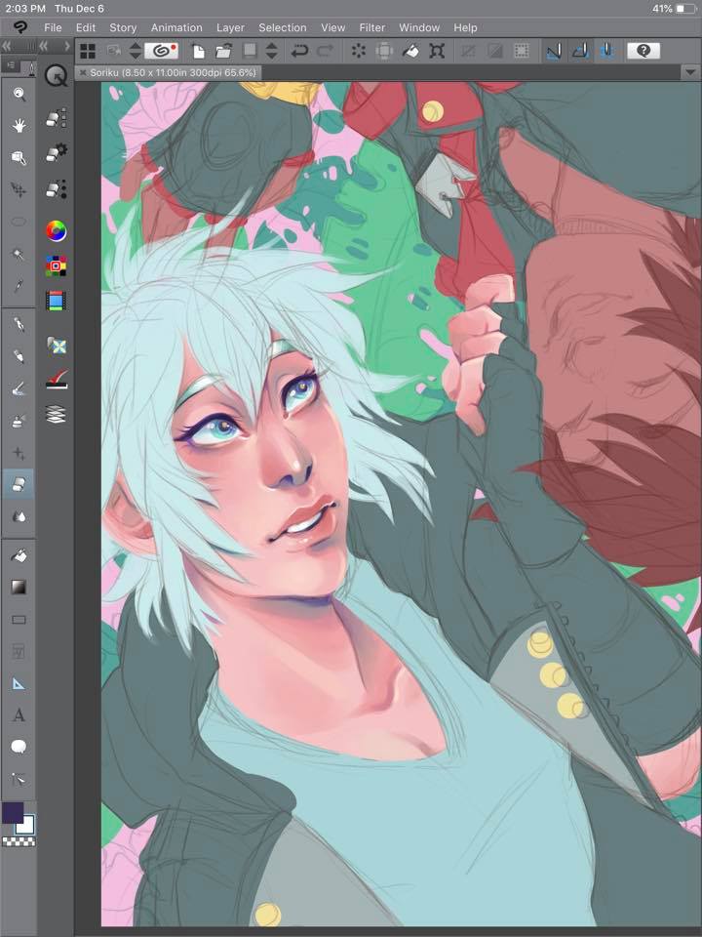Screen dimensions: 702x937
Task: Open the Brush Size palette
Action: pyautogui.click(x=57, y=188)
